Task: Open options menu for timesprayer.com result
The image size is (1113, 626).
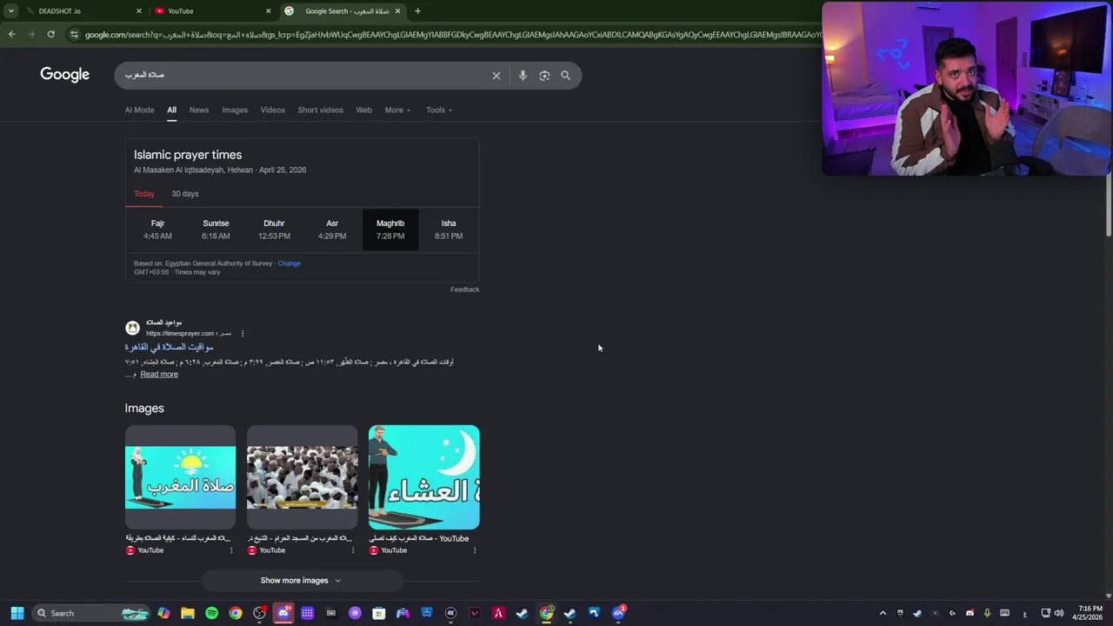Action: click(x=242, y=333)
